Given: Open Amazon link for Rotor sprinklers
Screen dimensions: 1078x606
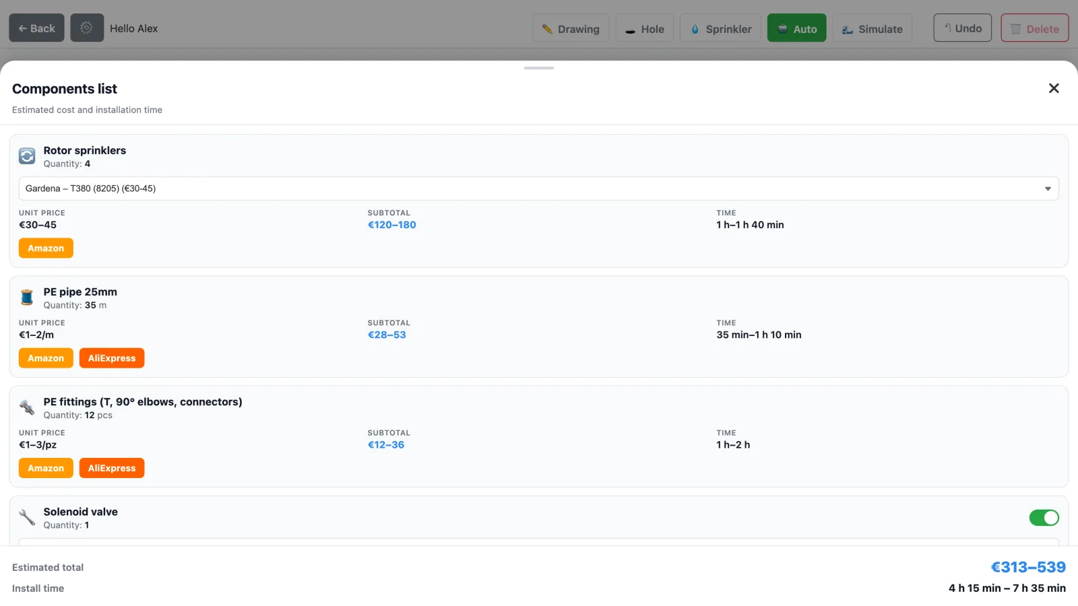Looking at the screenshot, I should point(46,248).
